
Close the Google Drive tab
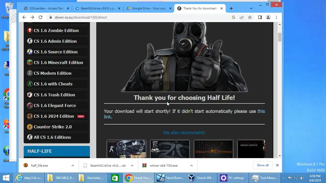tap(170, 8)
